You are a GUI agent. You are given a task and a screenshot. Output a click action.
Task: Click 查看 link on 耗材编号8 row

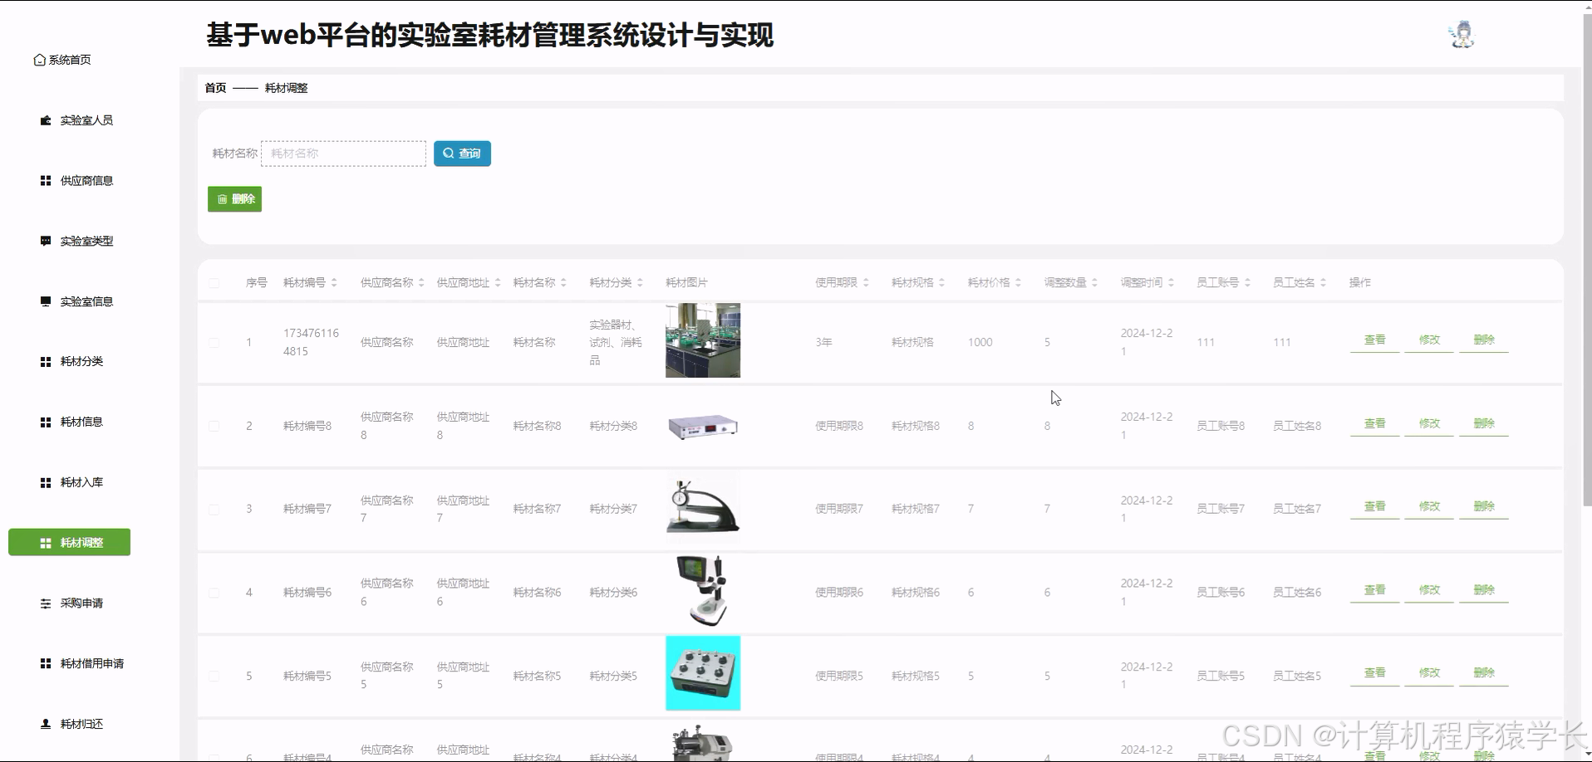point(1373,423)
